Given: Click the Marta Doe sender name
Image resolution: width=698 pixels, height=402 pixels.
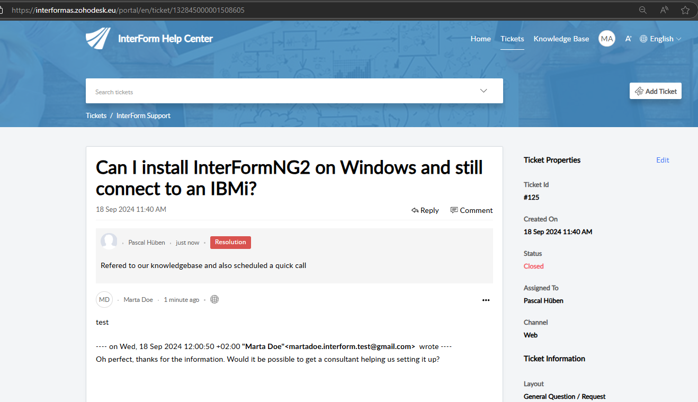Looking at the screenshot, I should pyautogui.click(x=138, y=300).
